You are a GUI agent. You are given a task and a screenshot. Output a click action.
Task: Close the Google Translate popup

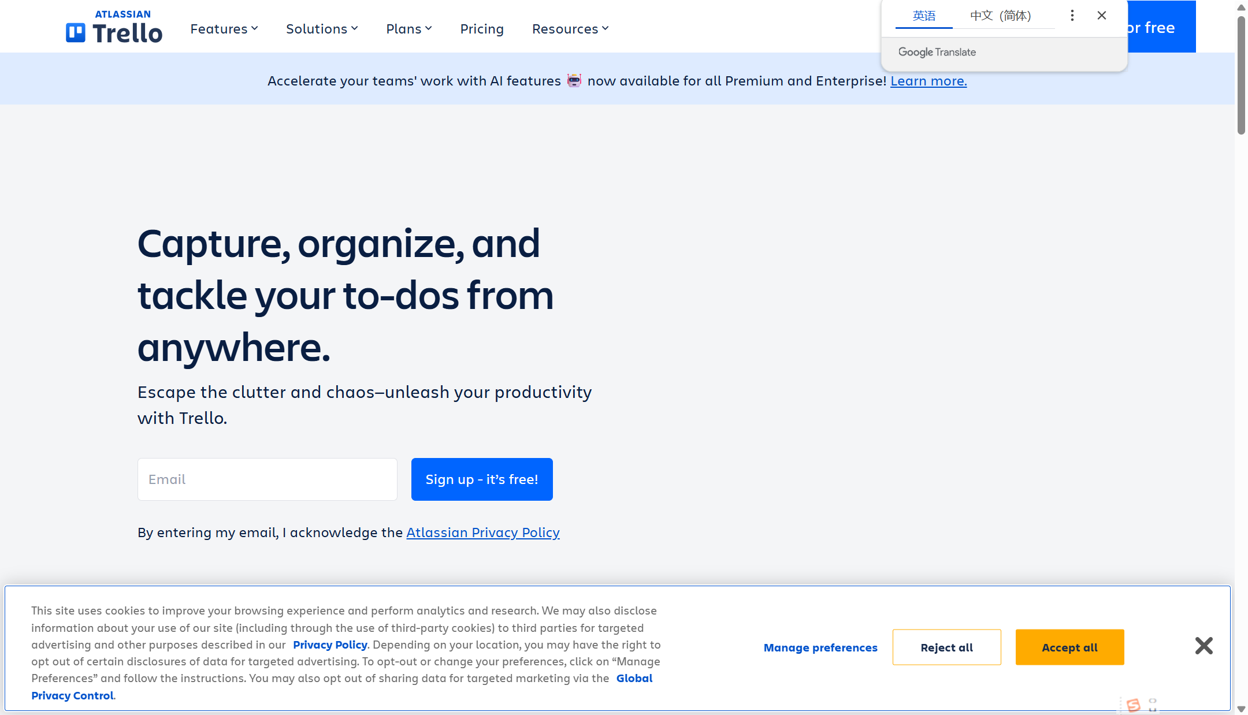(x=1102, y=16)
